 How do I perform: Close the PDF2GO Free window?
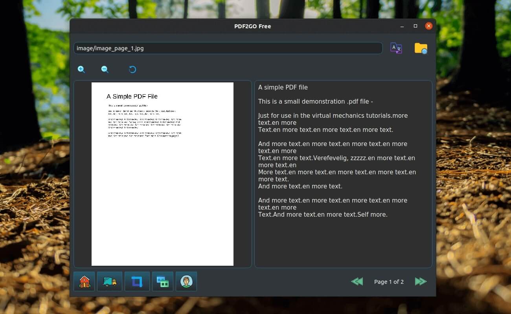pyautogui.click(x=429, y=26)
